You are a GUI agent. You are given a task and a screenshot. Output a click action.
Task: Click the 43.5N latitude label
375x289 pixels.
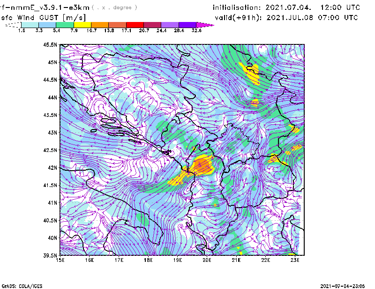(x=50, y=115)
